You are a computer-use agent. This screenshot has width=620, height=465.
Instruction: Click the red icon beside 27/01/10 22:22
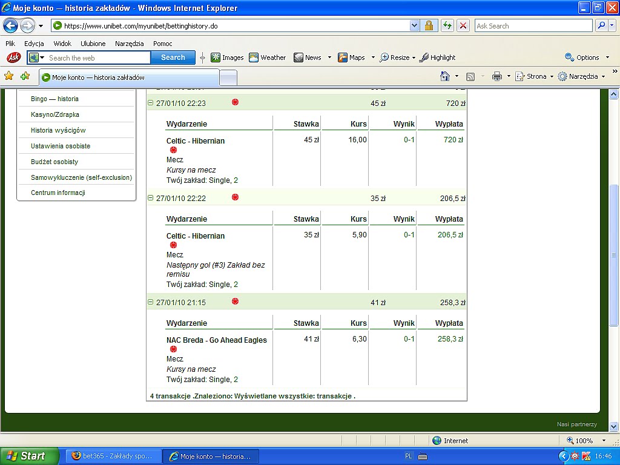pyautogui.click(x=236, y=197)
